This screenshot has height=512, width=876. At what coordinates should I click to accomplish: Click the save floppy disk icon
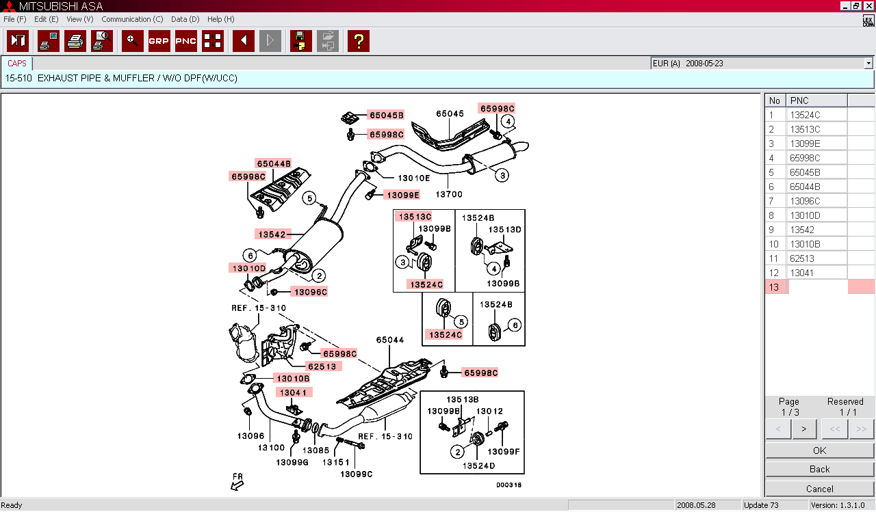coord(300,41)
